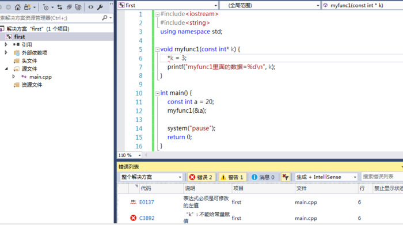The image size is (403, 225).
Task: Collapse the main function on line 10
Action: [157, 93]
